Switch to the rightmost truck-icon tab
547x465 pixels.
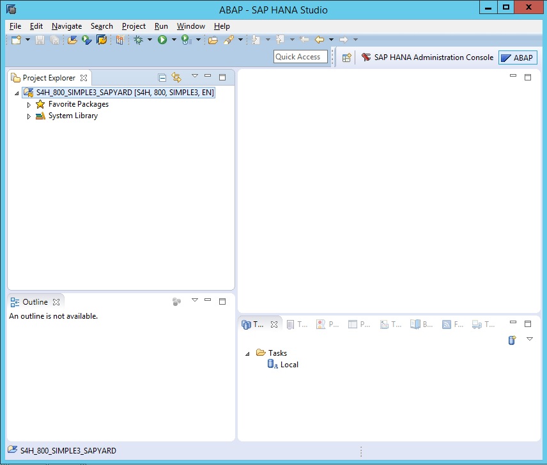click(x=484, y=324)
